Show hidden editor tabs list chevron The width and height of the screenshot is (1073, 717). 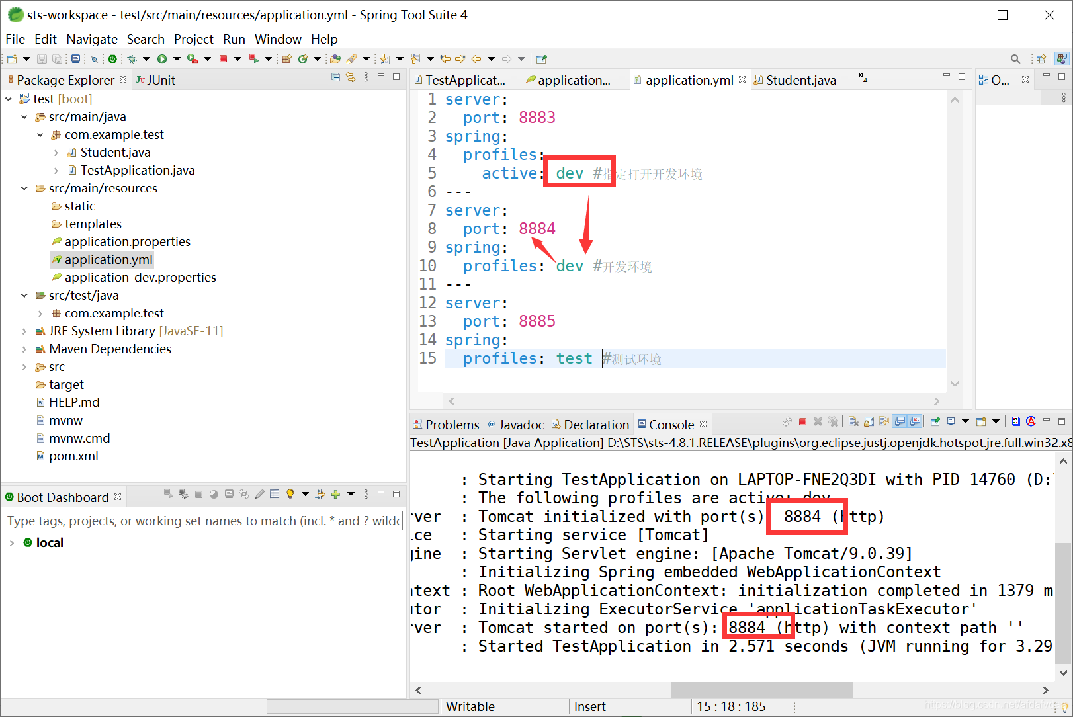coord(863,78)
